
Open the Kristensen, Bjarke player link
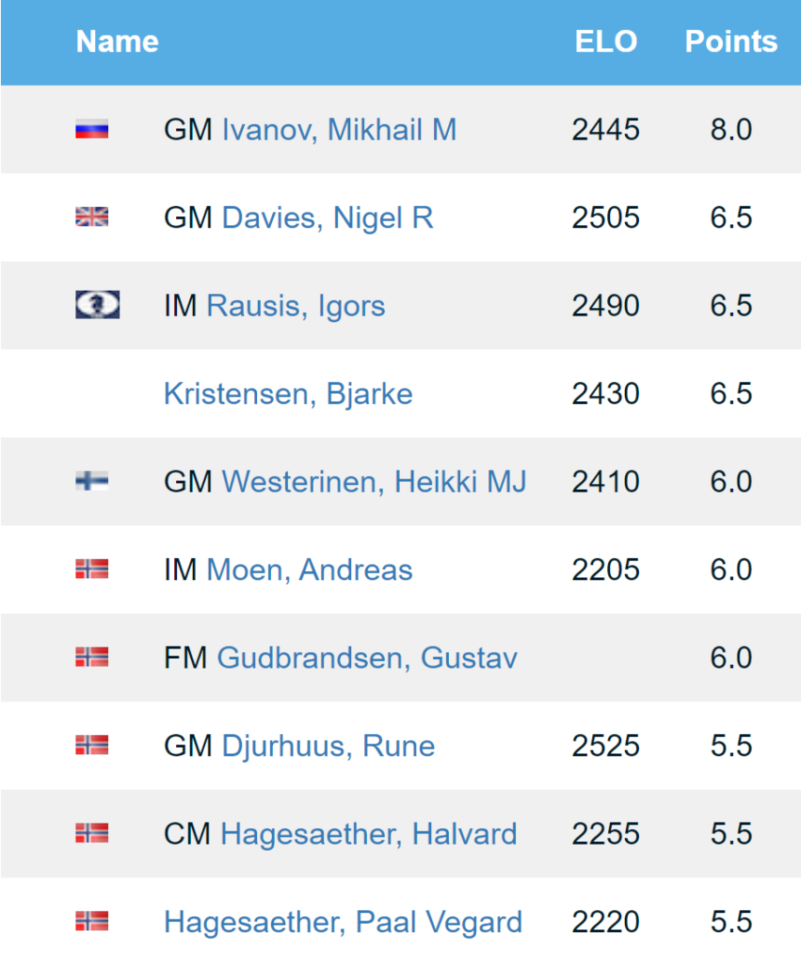[288, 394]
